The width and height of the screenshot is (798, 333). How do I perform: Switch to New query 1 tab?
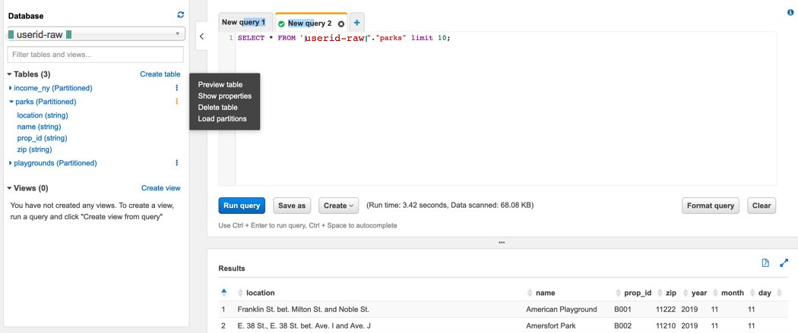(x=245, y=22)
